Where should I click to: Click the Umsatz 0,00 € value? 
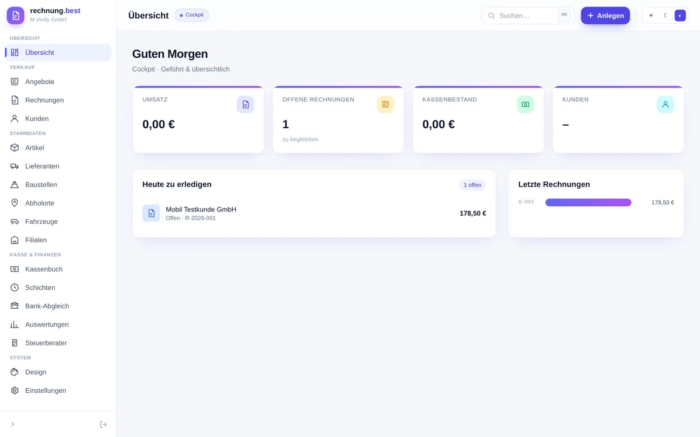coord(159,124)
